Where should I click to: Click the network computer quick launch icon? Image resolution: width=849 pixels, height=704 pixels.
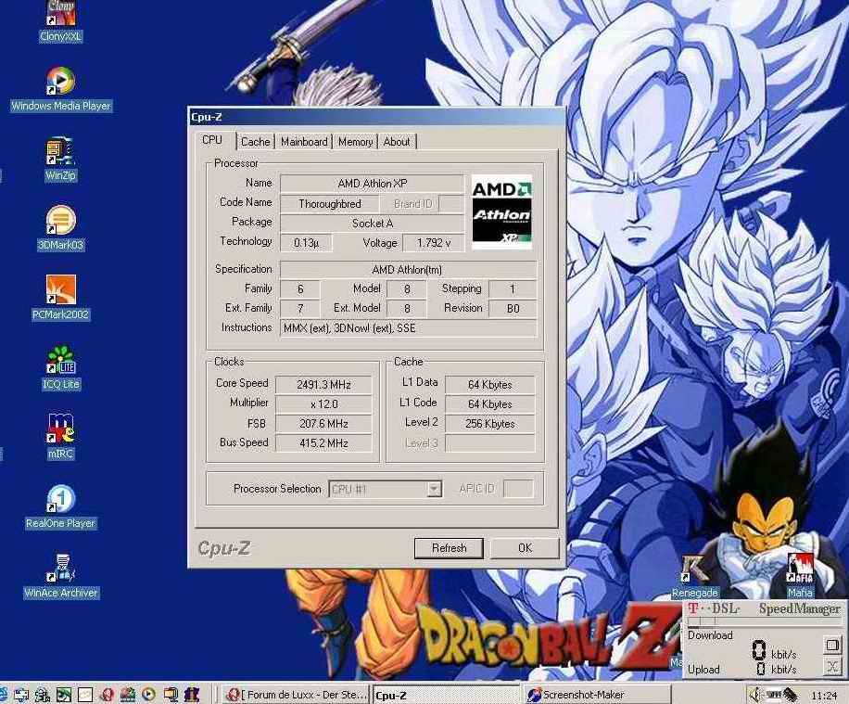click(x=43, y=694)
